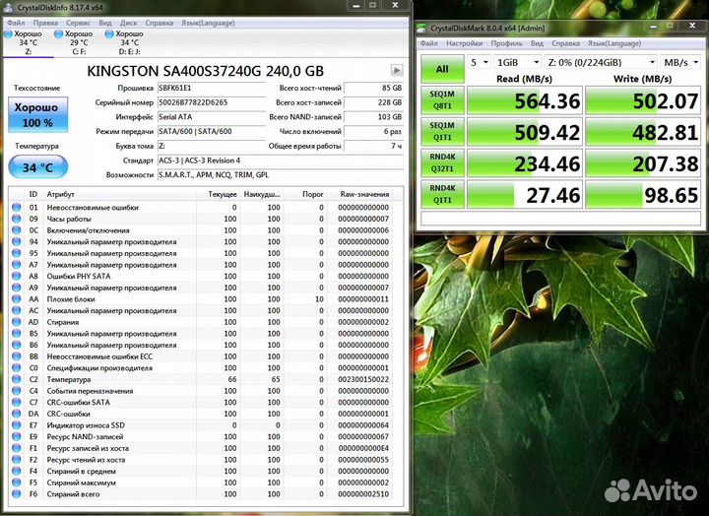
Task: Run the RND4K Q32T1 test button
Action: click(x=442, y=162)
